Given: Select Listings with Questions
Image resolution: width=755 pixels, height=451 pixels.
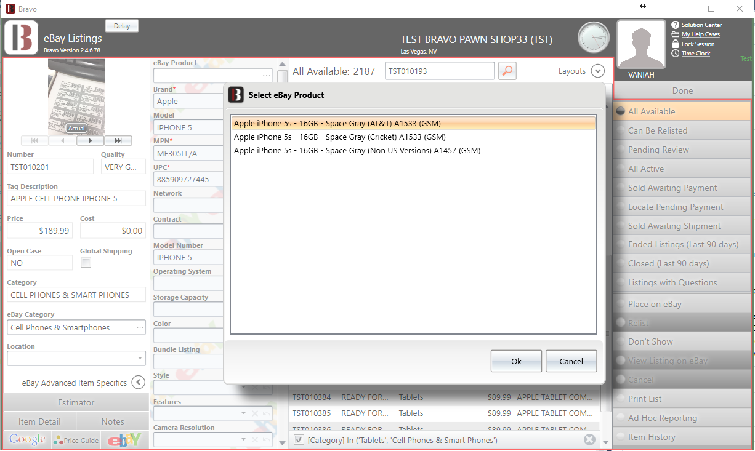Looking at the screenshot, I should (x=682, y=282).
